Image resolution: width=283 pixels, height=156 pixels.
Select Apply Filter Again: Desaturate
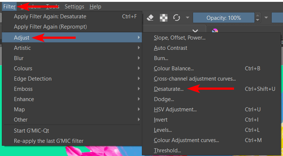tap(50, 16)
